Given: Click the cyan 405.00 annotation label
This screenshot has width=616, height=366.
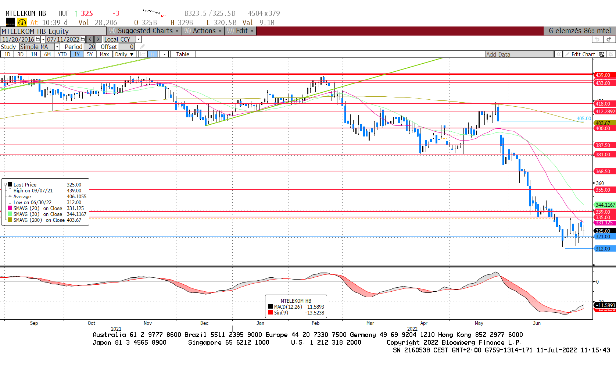Looking at the screenshot, I should (584, 118).
